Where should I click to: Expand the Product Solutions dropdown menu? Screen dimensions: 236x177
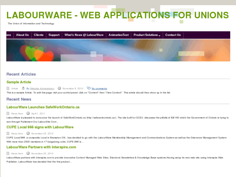coord(147,35)
